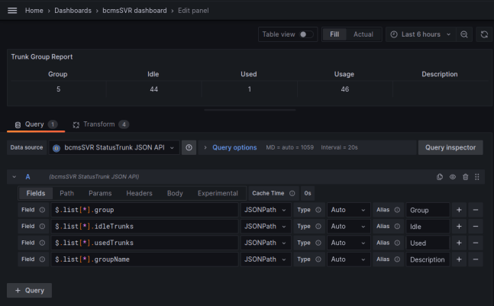Hide query A using eye icon

(x=452, y=177)
